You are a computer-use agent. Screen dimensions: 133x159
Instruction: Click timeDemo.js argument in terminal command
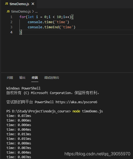[92, 111]
